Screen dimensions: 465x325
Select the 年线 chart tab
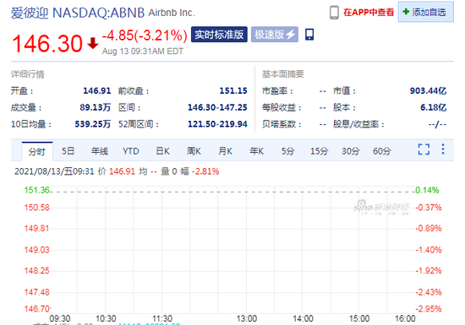100,151
